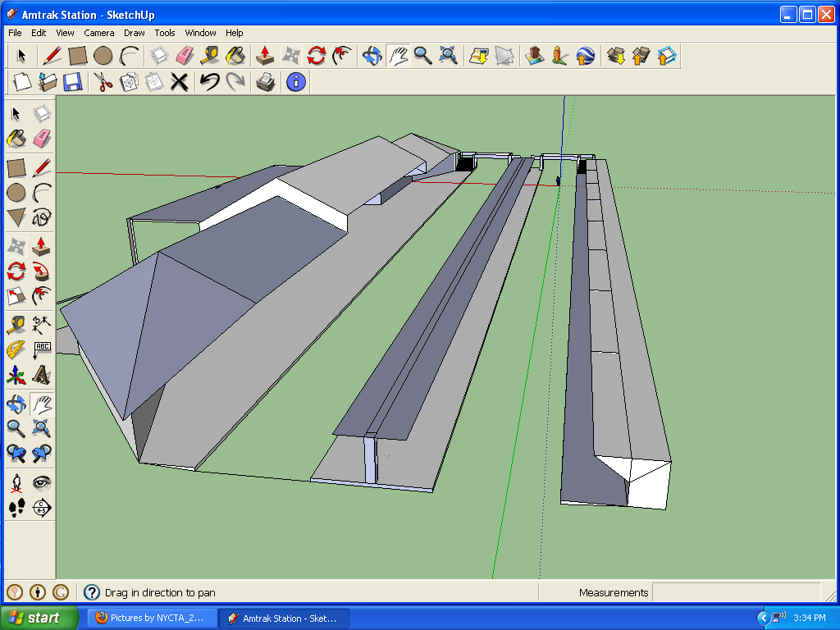
Task: Open the File menu
Action: click(x=15, y=33)
